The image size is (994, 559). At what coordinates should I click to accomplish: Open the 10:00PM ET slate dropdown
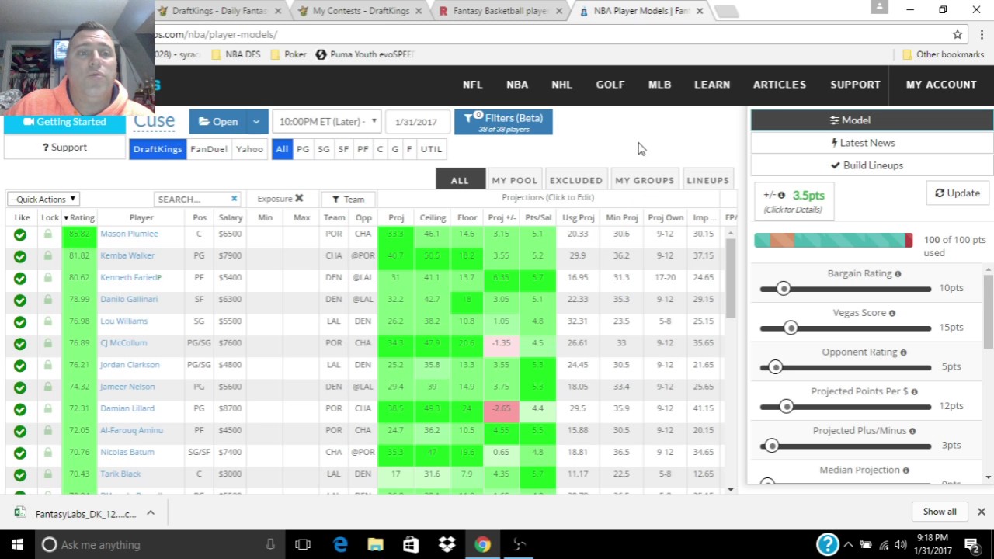327,122
